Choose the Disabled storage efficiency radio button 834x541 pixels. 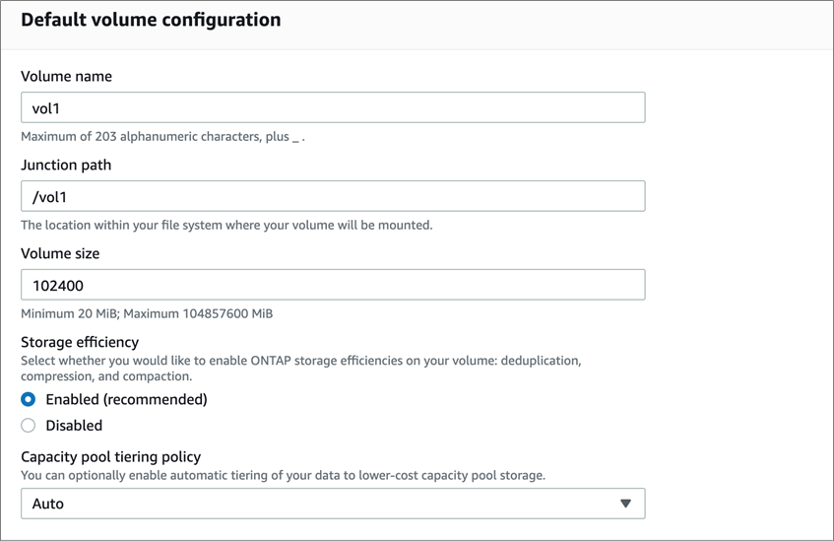pos(29,426)
